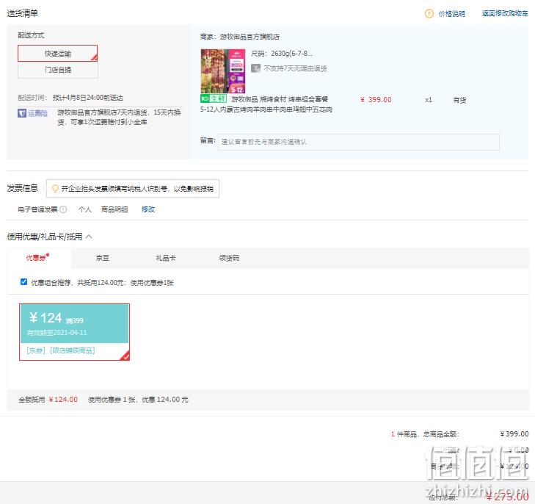Open the BBQ skewer product thumbnail
Viewport: 535px width, 504px height.
tap(223, 71)
